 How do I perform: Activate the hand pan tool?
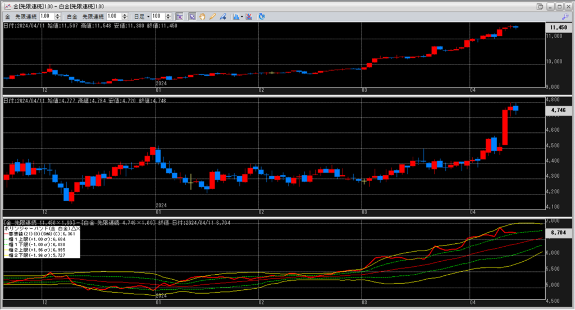point(202,16)
